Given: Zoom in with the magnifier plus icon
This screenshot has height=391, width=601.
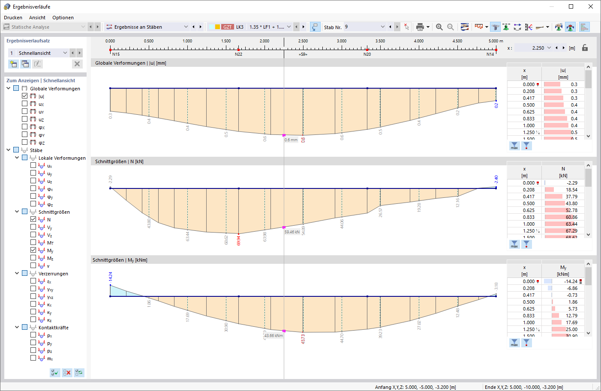Looking at the screenshot, I should coord(439,27).
